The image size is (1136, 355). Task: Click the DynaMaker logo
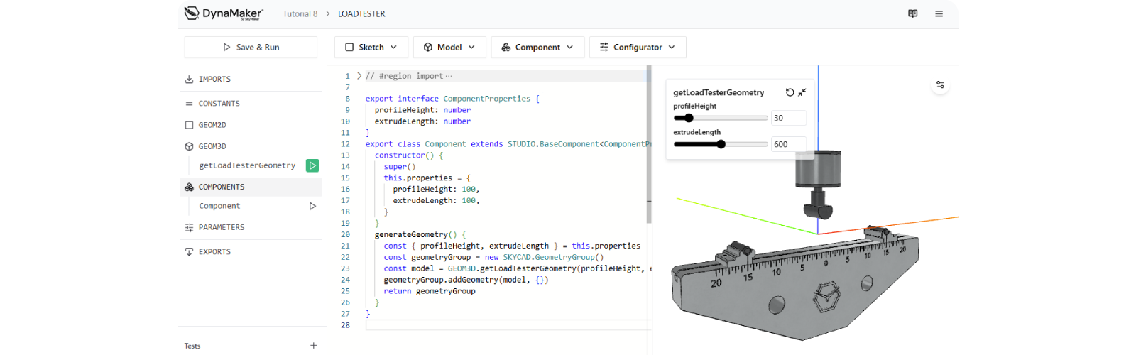coord(224,13)
